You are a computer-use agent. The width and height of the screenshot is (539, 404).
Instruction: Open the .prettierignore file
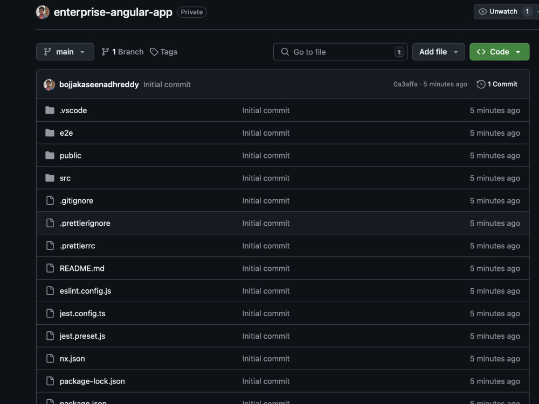click(85, 224)
